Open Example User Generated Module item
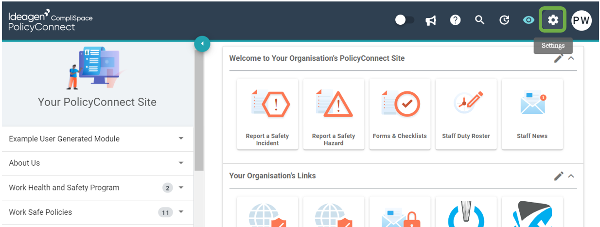 pyautogui.click(x=97, y=139)
